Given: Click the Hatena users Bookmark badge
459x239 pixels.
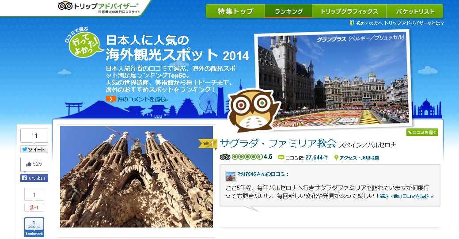Looking at the screenshot, I should coord(34,227).
